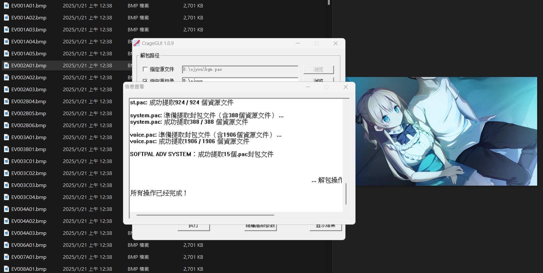Click the info log vertical scrollbar

click(x=346, y=194)
